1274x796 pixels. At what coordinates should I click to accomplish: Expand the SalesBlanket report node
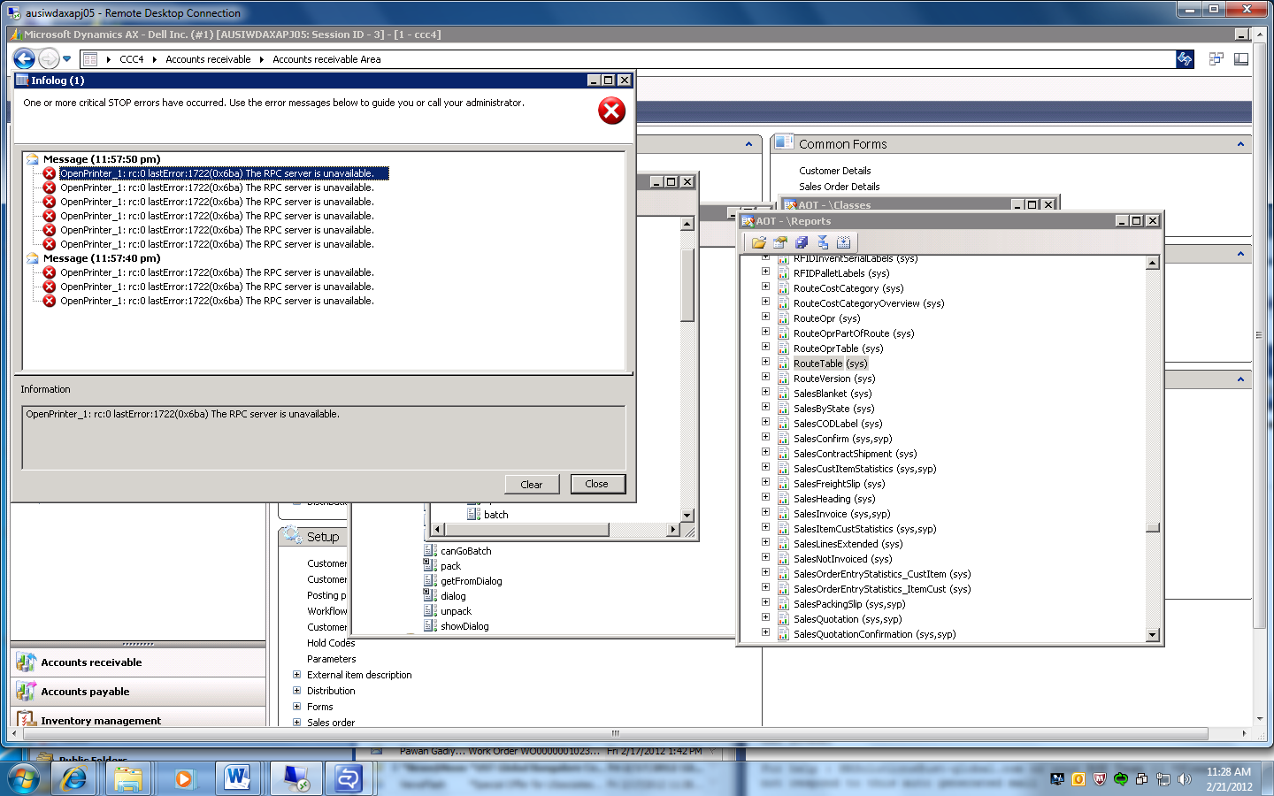(766, 392)
